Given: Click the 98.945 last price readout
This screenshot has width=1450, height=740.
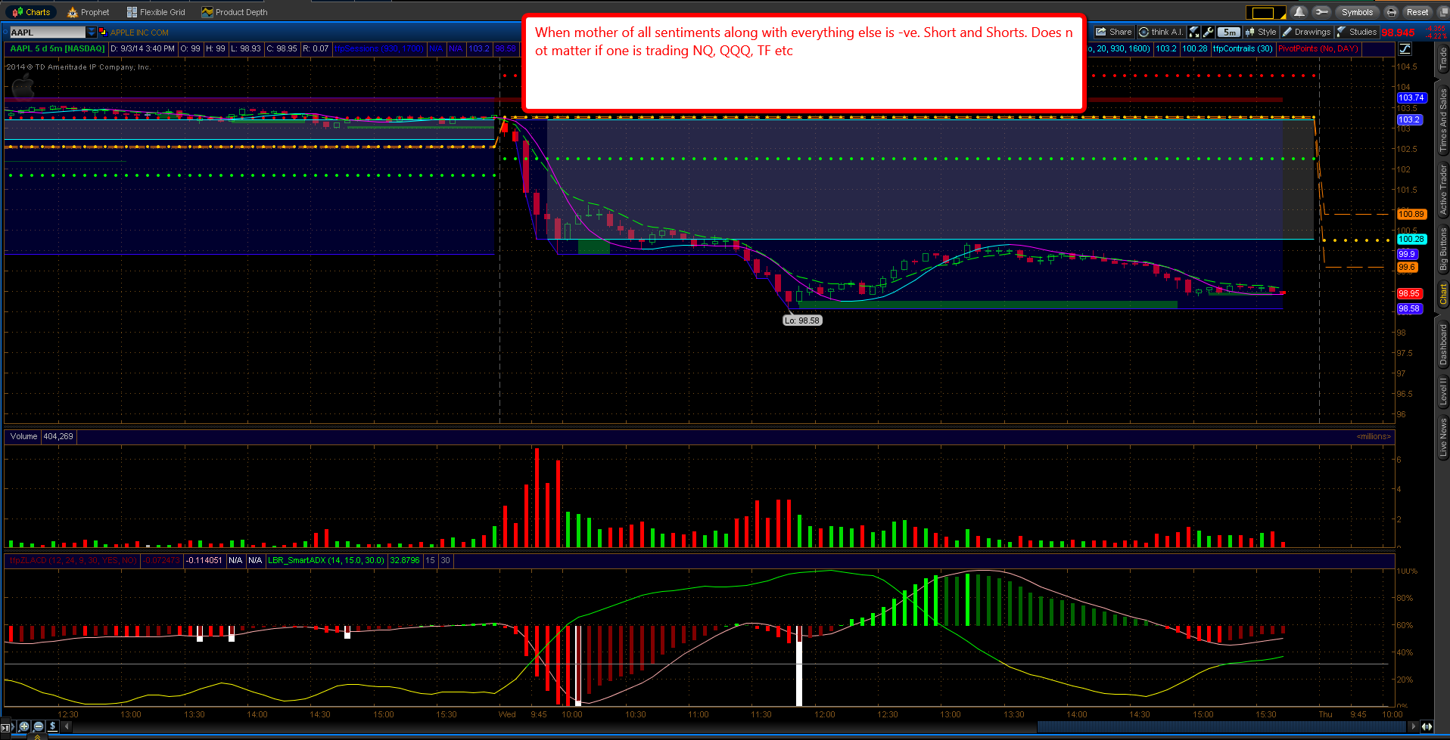Looking at the screenshot, I should pos(1398,33).
